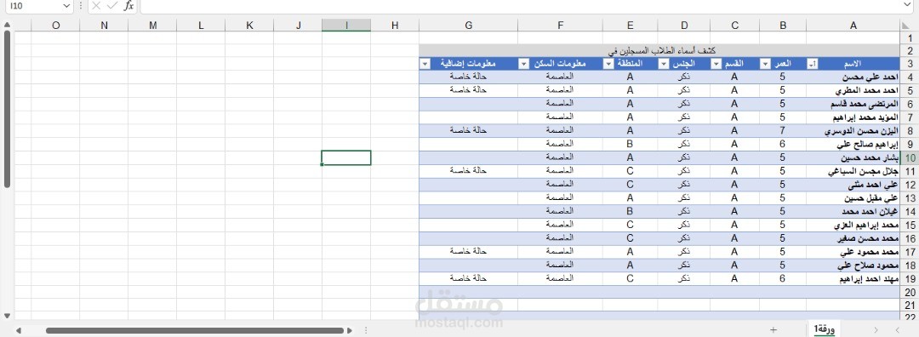Click the name cell محمد محمود علي

pos(853,252)
